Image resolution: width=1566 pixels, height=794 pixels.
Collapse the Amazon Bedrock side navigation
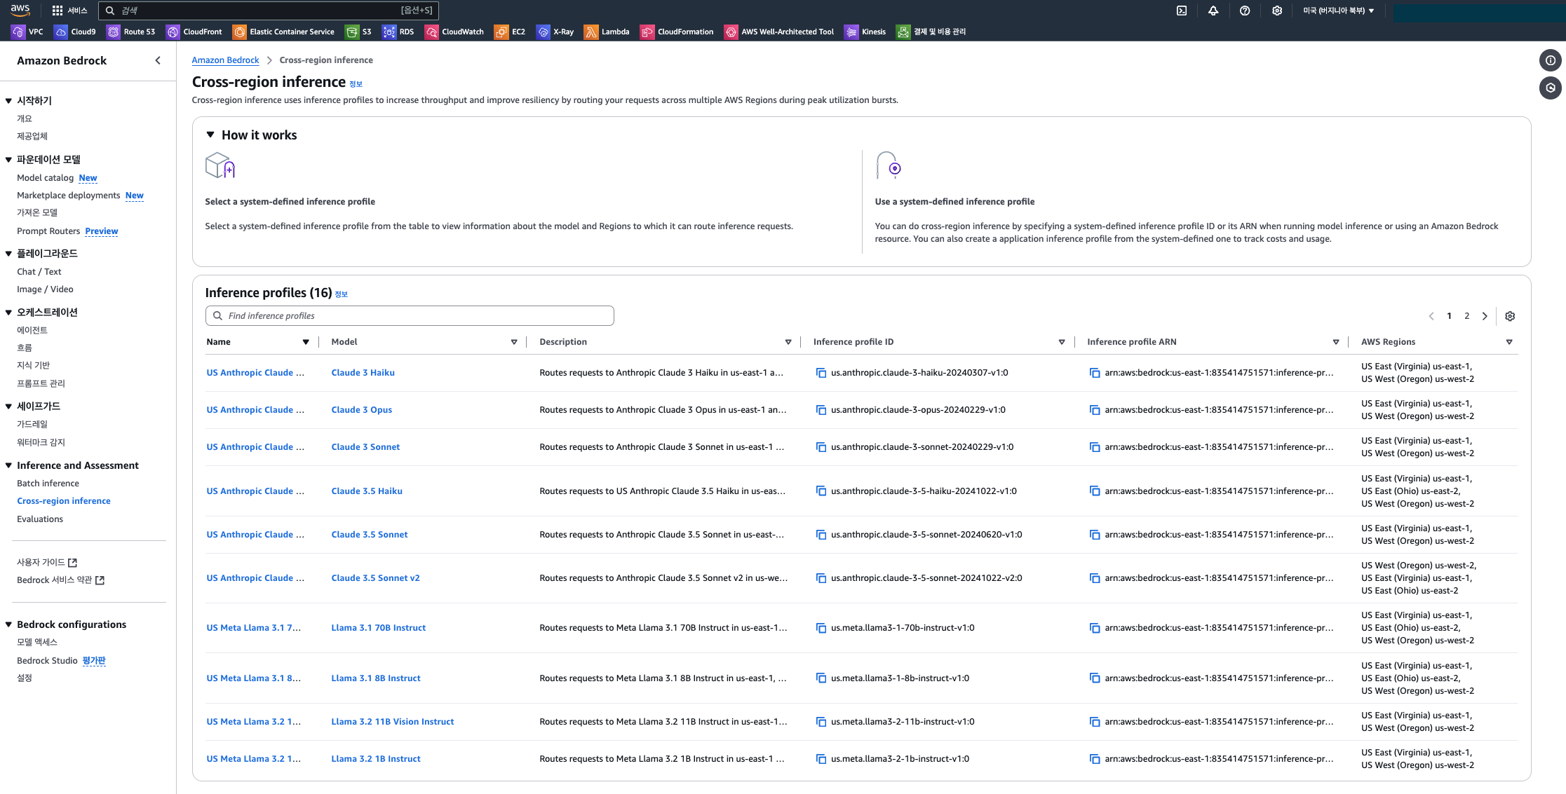click(x=158, y=60)
